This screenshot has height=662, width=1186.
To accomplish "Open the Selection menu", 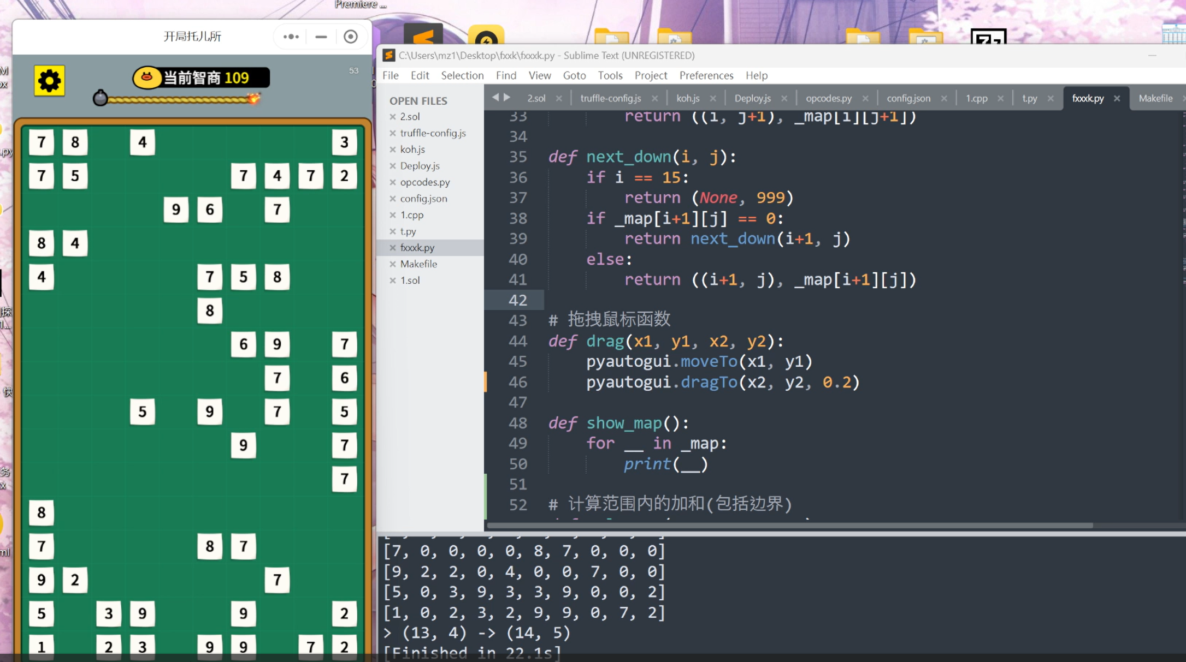I will click(462, 75).
